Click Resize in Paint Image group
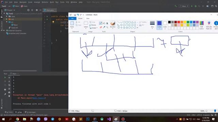The image size is (218, 122). [x=93, y=25]
